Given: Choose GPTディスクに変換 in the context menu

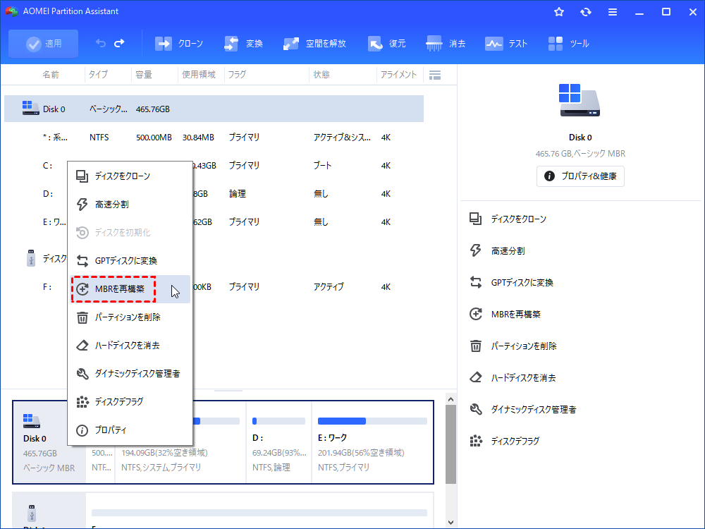Looking at the screenshot, I should (130, 261).
